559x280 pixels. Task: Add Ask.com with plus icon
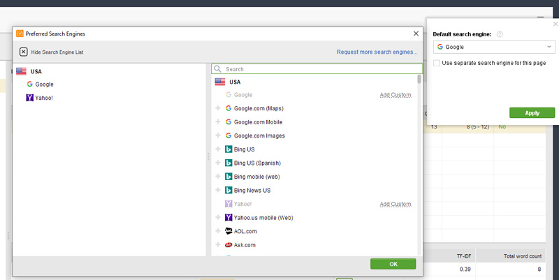click(x=218, y=244)
